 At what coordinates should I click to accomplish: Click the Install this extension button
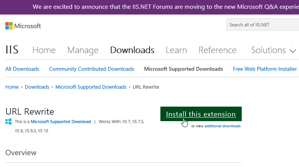tap(201, 114)
